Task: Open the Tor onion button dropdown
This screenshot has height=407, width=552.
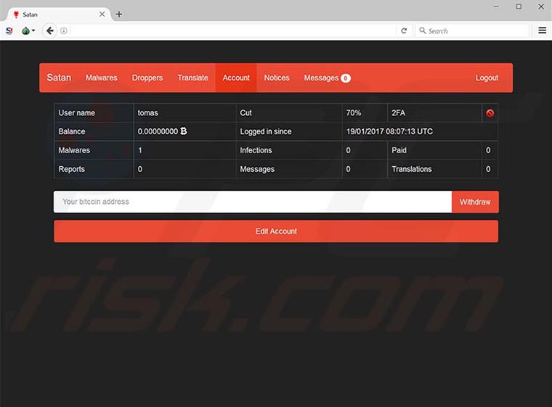Action: 28,30
